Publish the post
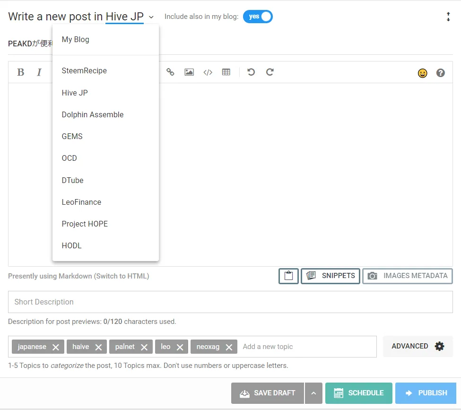The width and height of the screenshot is (461, 410). pos(426,393)
